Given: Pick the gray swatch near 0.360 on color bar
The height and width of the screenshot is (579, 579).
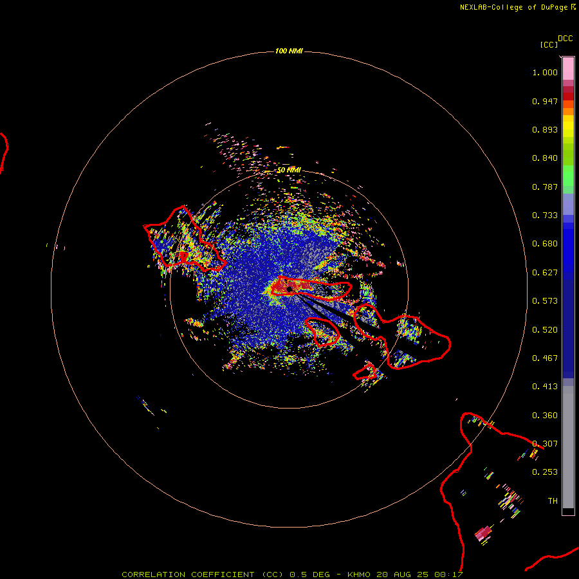Looking at the screenshot, I should [568, 416].
